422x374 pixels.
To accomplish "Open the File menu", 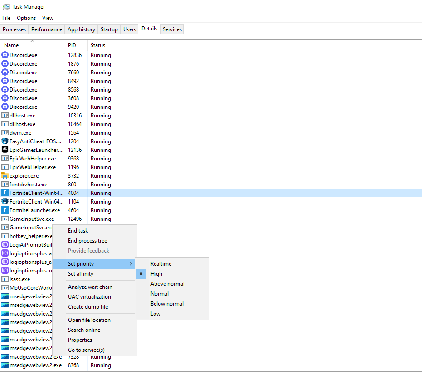I will tap(6, 18).
